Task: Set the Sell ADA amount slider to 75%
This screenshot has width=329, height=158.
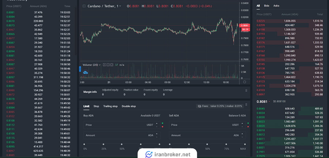Action: tap(226, 144)
